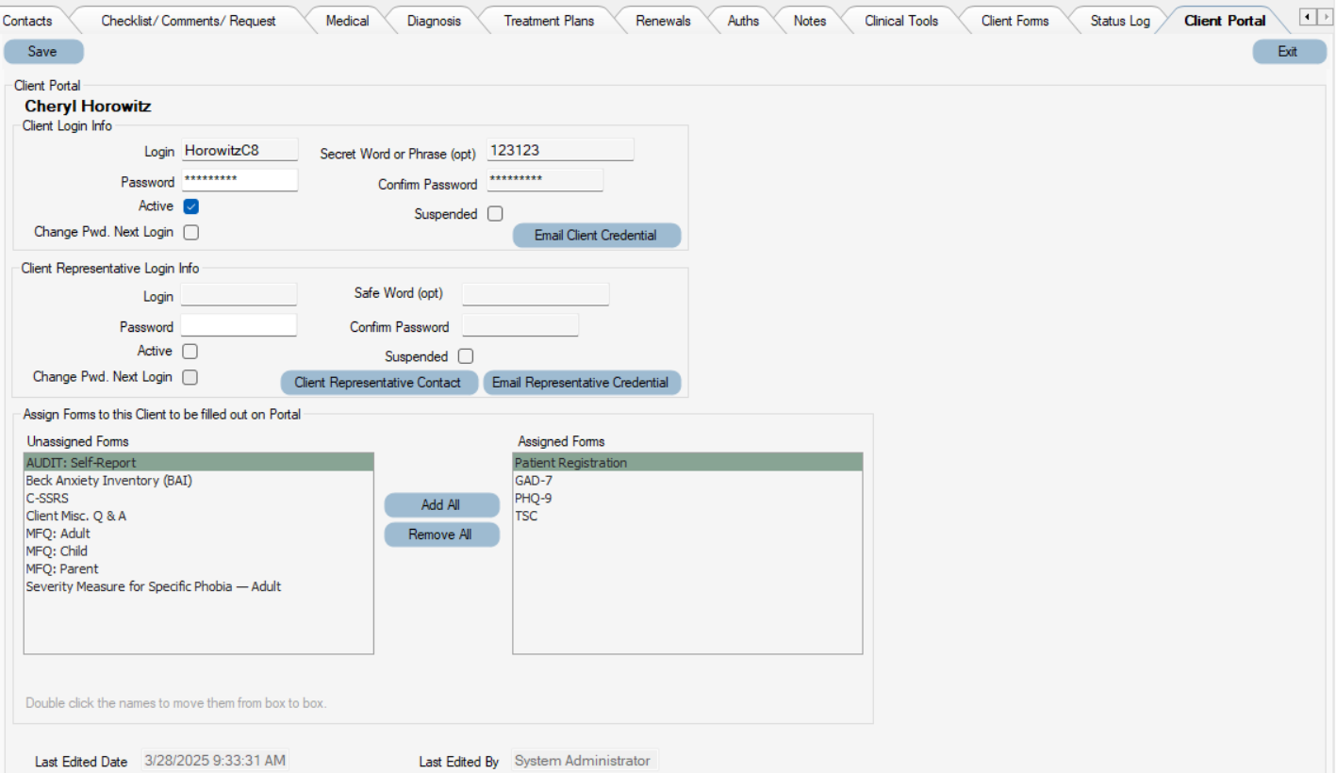Switch to the Medical tab

[347, 19]
